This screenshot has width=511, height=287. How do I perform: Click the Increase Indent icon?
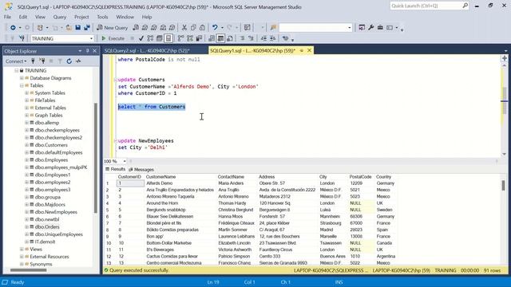coord(273,38)
